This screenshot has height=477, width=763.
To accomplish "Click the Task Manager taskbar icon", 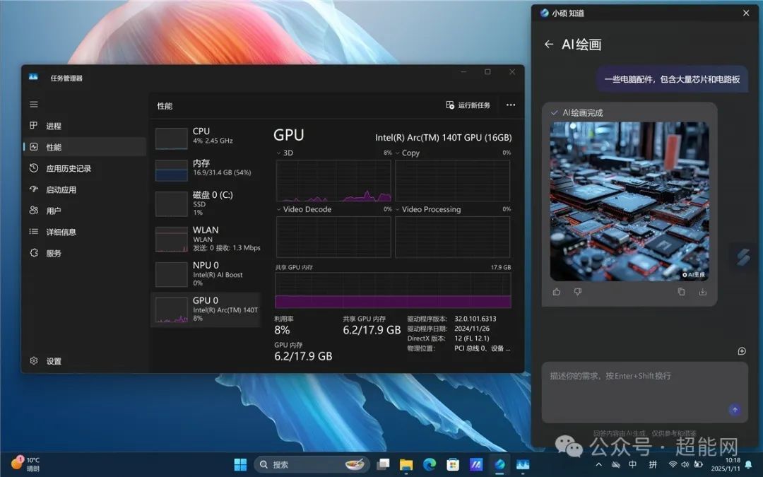I will [523, 464].
